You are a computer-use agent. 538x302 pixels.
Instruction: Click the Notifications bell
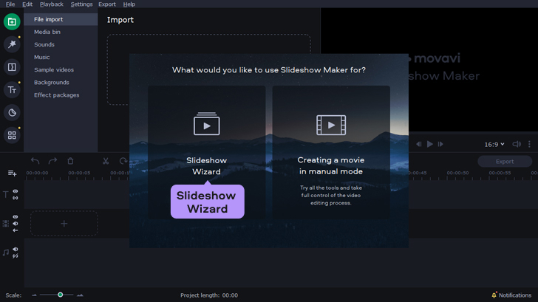click(494, 295)
